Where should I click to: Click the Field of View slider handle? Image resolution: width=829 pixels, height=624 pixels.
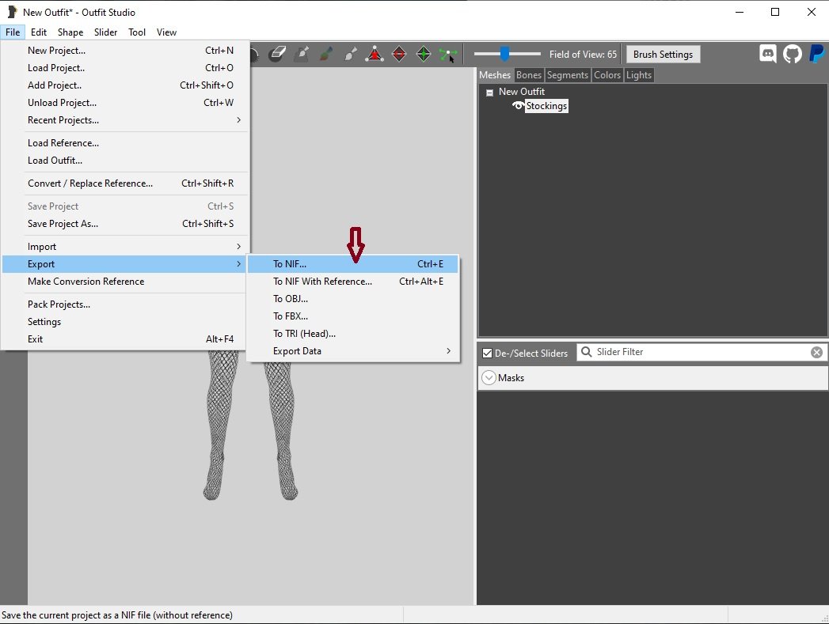pyautogui.click(x=504, y=54)
